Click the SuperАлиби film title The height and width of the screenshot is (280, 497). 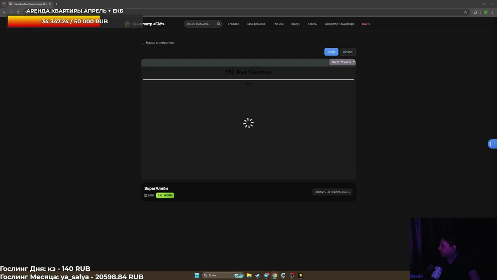point(156,189)
